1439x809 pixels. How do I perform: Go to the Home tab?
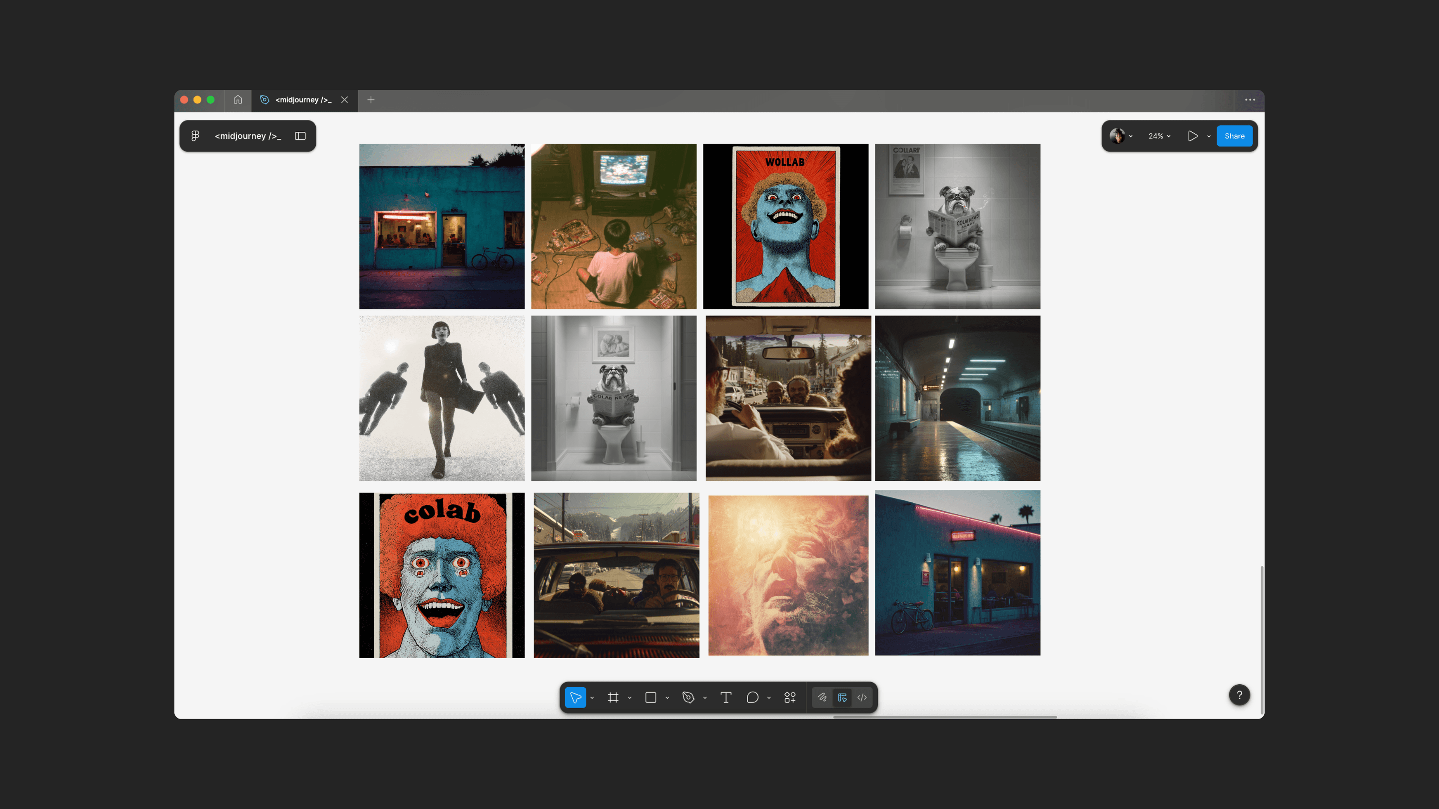pyautogui.click(x=238, y=100)
